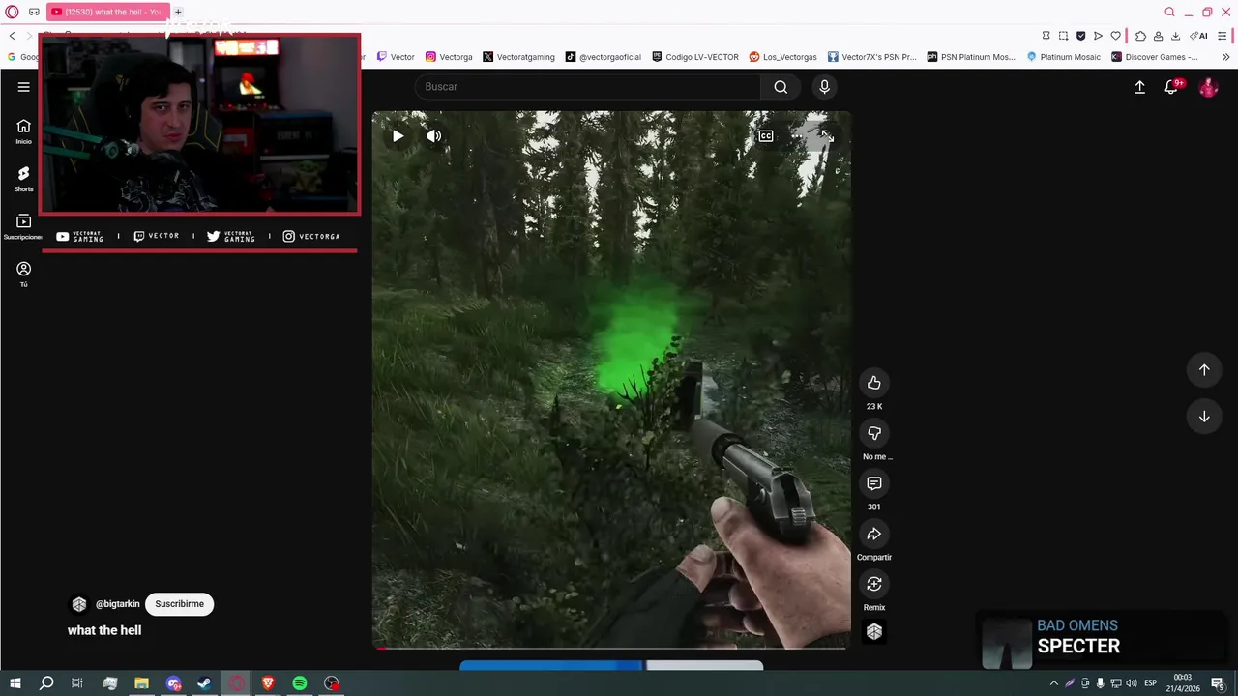1238x696 pixels.
Task: Open Opera My Flow send icon
Action: [1098, 36]
